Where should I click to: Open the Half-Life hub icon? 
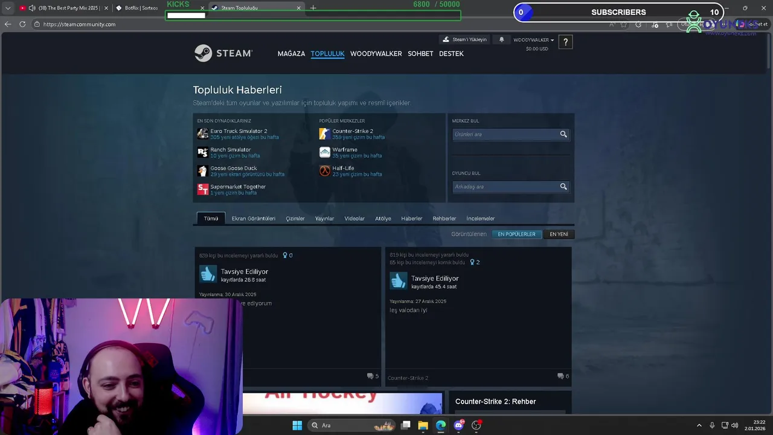click(325, 171)
